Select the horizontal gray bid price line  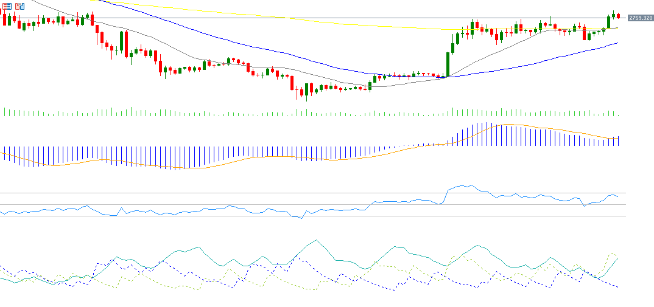[x=365, y=18]
